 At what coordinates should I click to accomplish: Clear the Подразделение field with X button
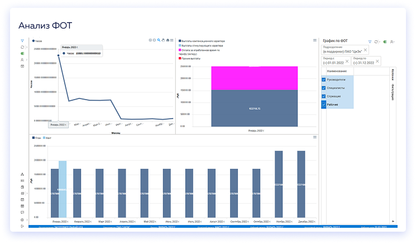[365, 50]
